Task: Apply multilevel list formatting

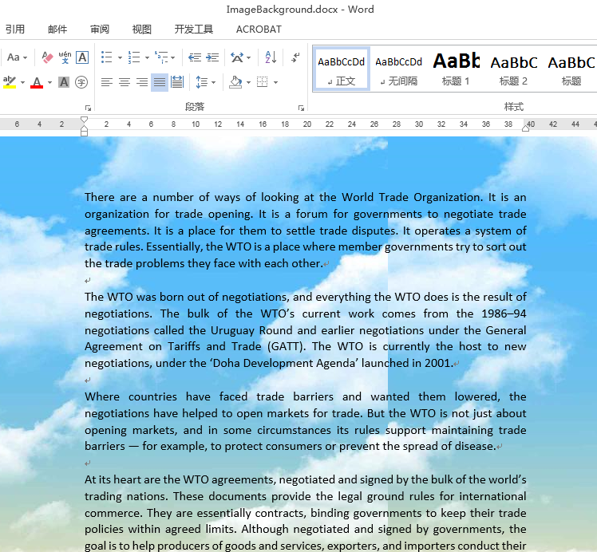Action: [x=161, y=57]
